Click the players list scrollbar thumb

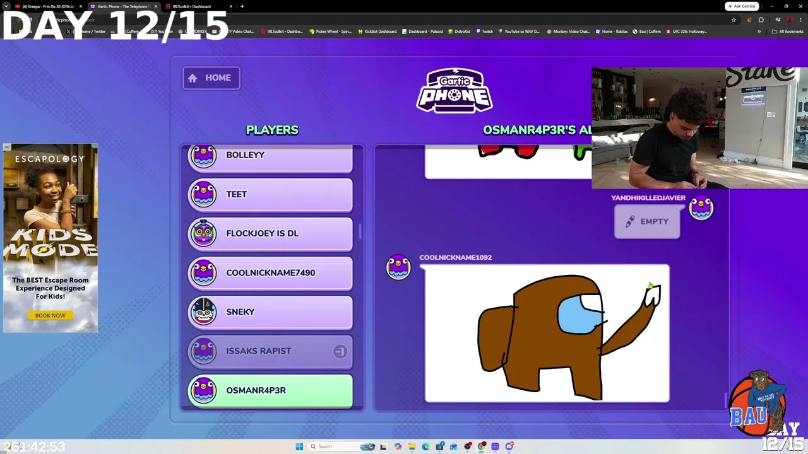point(360,231)
